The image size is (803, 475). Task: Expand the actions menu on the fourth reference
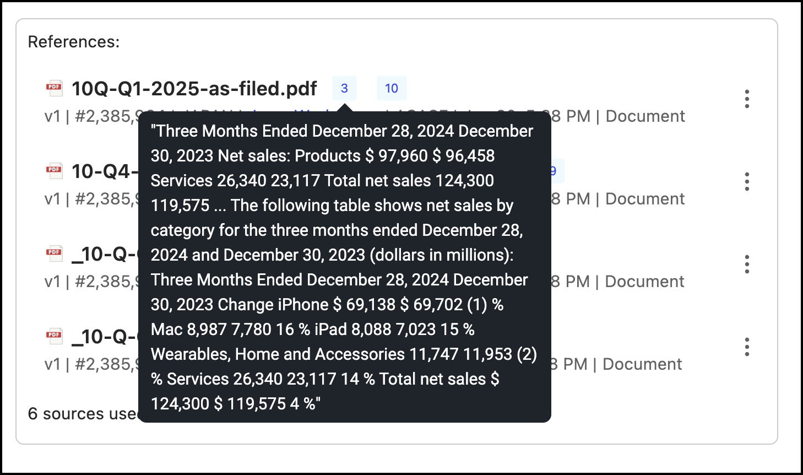tap(747, 347)
